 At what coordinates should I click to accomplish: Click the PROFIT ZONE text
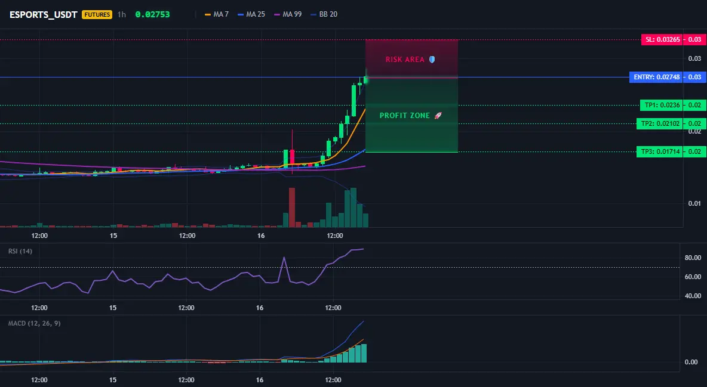tap(405, 116)
